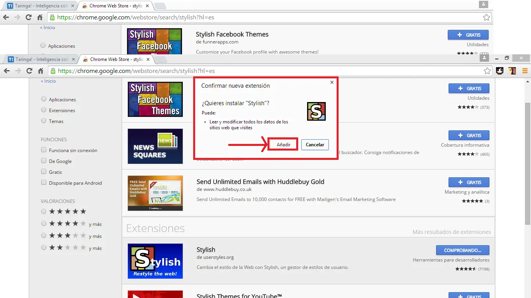Viewport: 531px width, 298px height.
Task: Click the Stylish S icon in the dialog
Action: 316,111
